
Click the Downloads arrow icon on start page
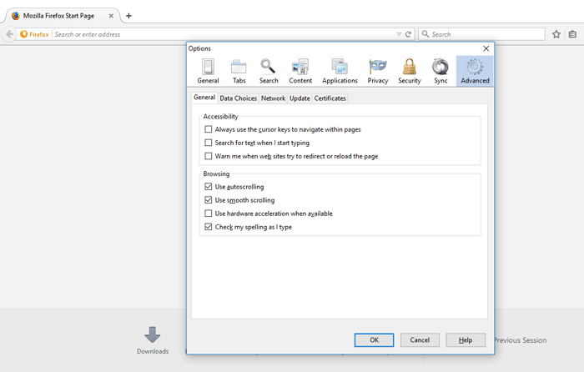click(x=153, y=334)
